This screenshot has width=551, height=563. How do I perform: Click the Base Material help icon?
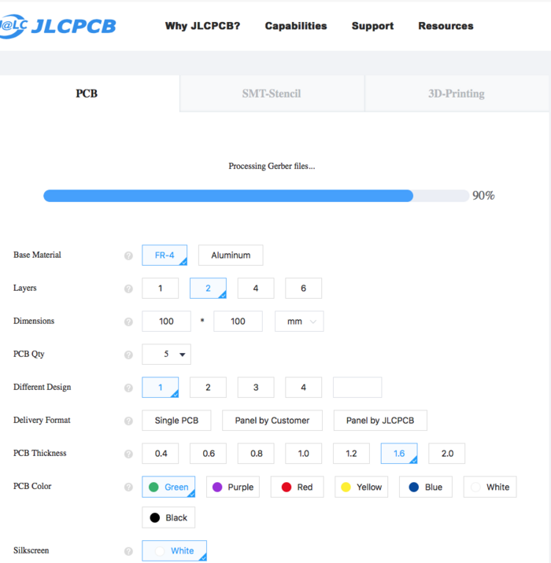tap(128, 256)
